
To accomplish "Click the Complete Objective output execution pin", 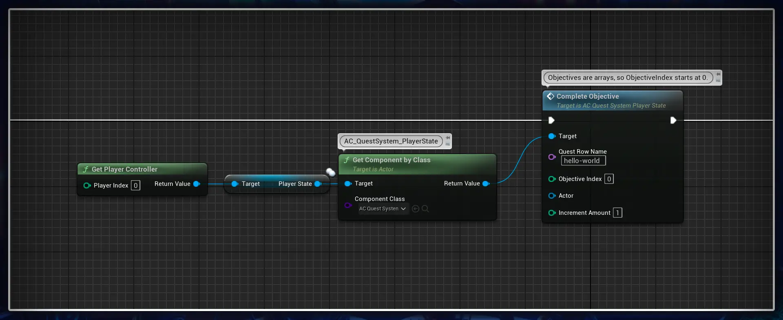I will click(673, 120).
